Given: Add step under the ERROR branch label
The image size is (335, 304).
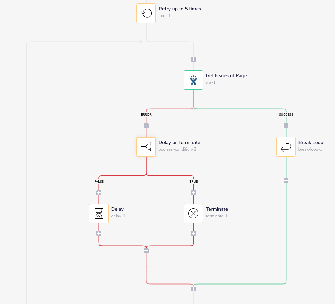Looking at the screenshot, I should (146, 126).
